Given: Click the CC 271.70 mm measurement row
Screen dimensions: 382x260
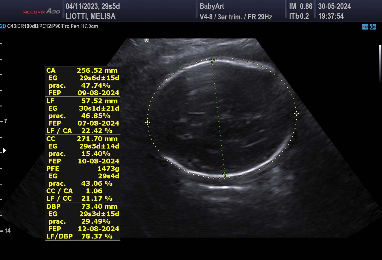Looking at the screenshot, I should 82,139.
